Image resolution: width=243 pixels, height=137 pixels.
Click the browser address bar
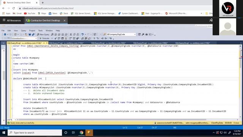(x=115, y=8)
